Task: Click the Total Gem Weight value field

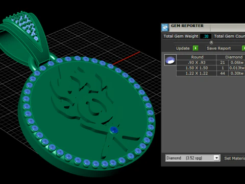Action: [206, 36]
